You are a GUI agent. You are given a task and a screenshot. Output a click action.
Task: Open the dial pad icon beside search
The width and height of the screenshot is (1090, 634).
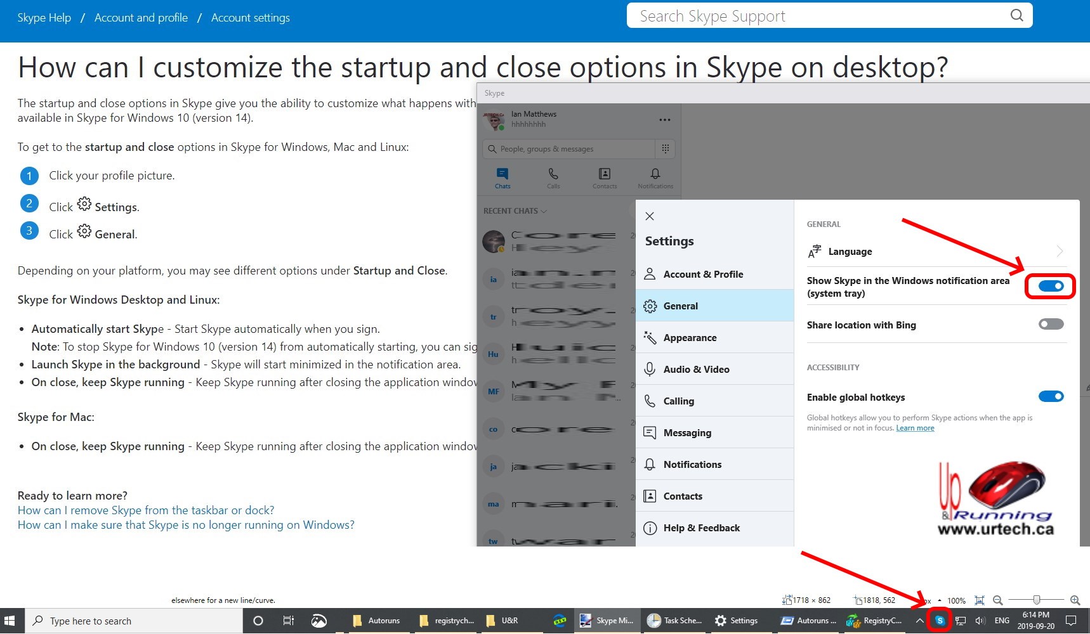pos(665,149)
